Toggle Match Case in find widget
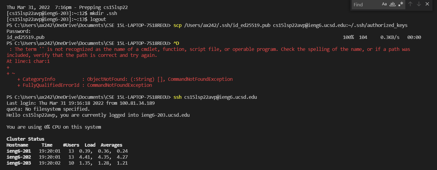The height and width of the screenshot is (170, 437). tap(384, 4)
